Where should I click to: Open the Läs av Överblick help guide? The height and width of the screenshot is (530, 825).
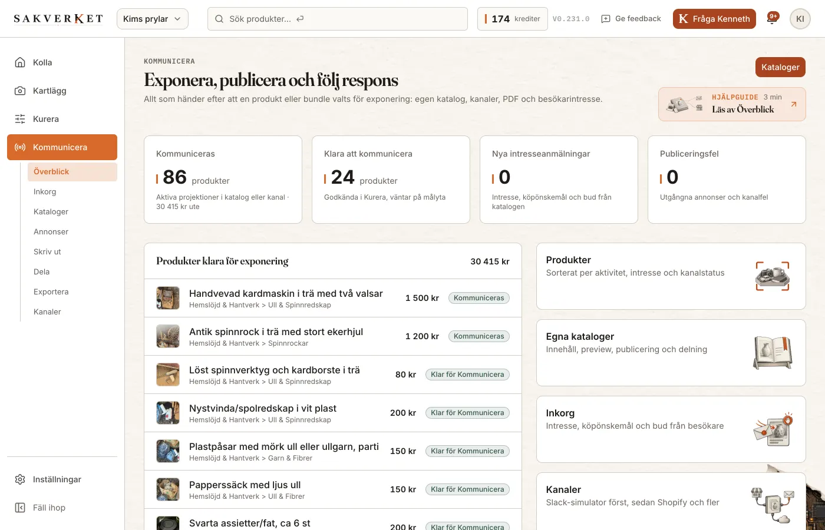732,104
